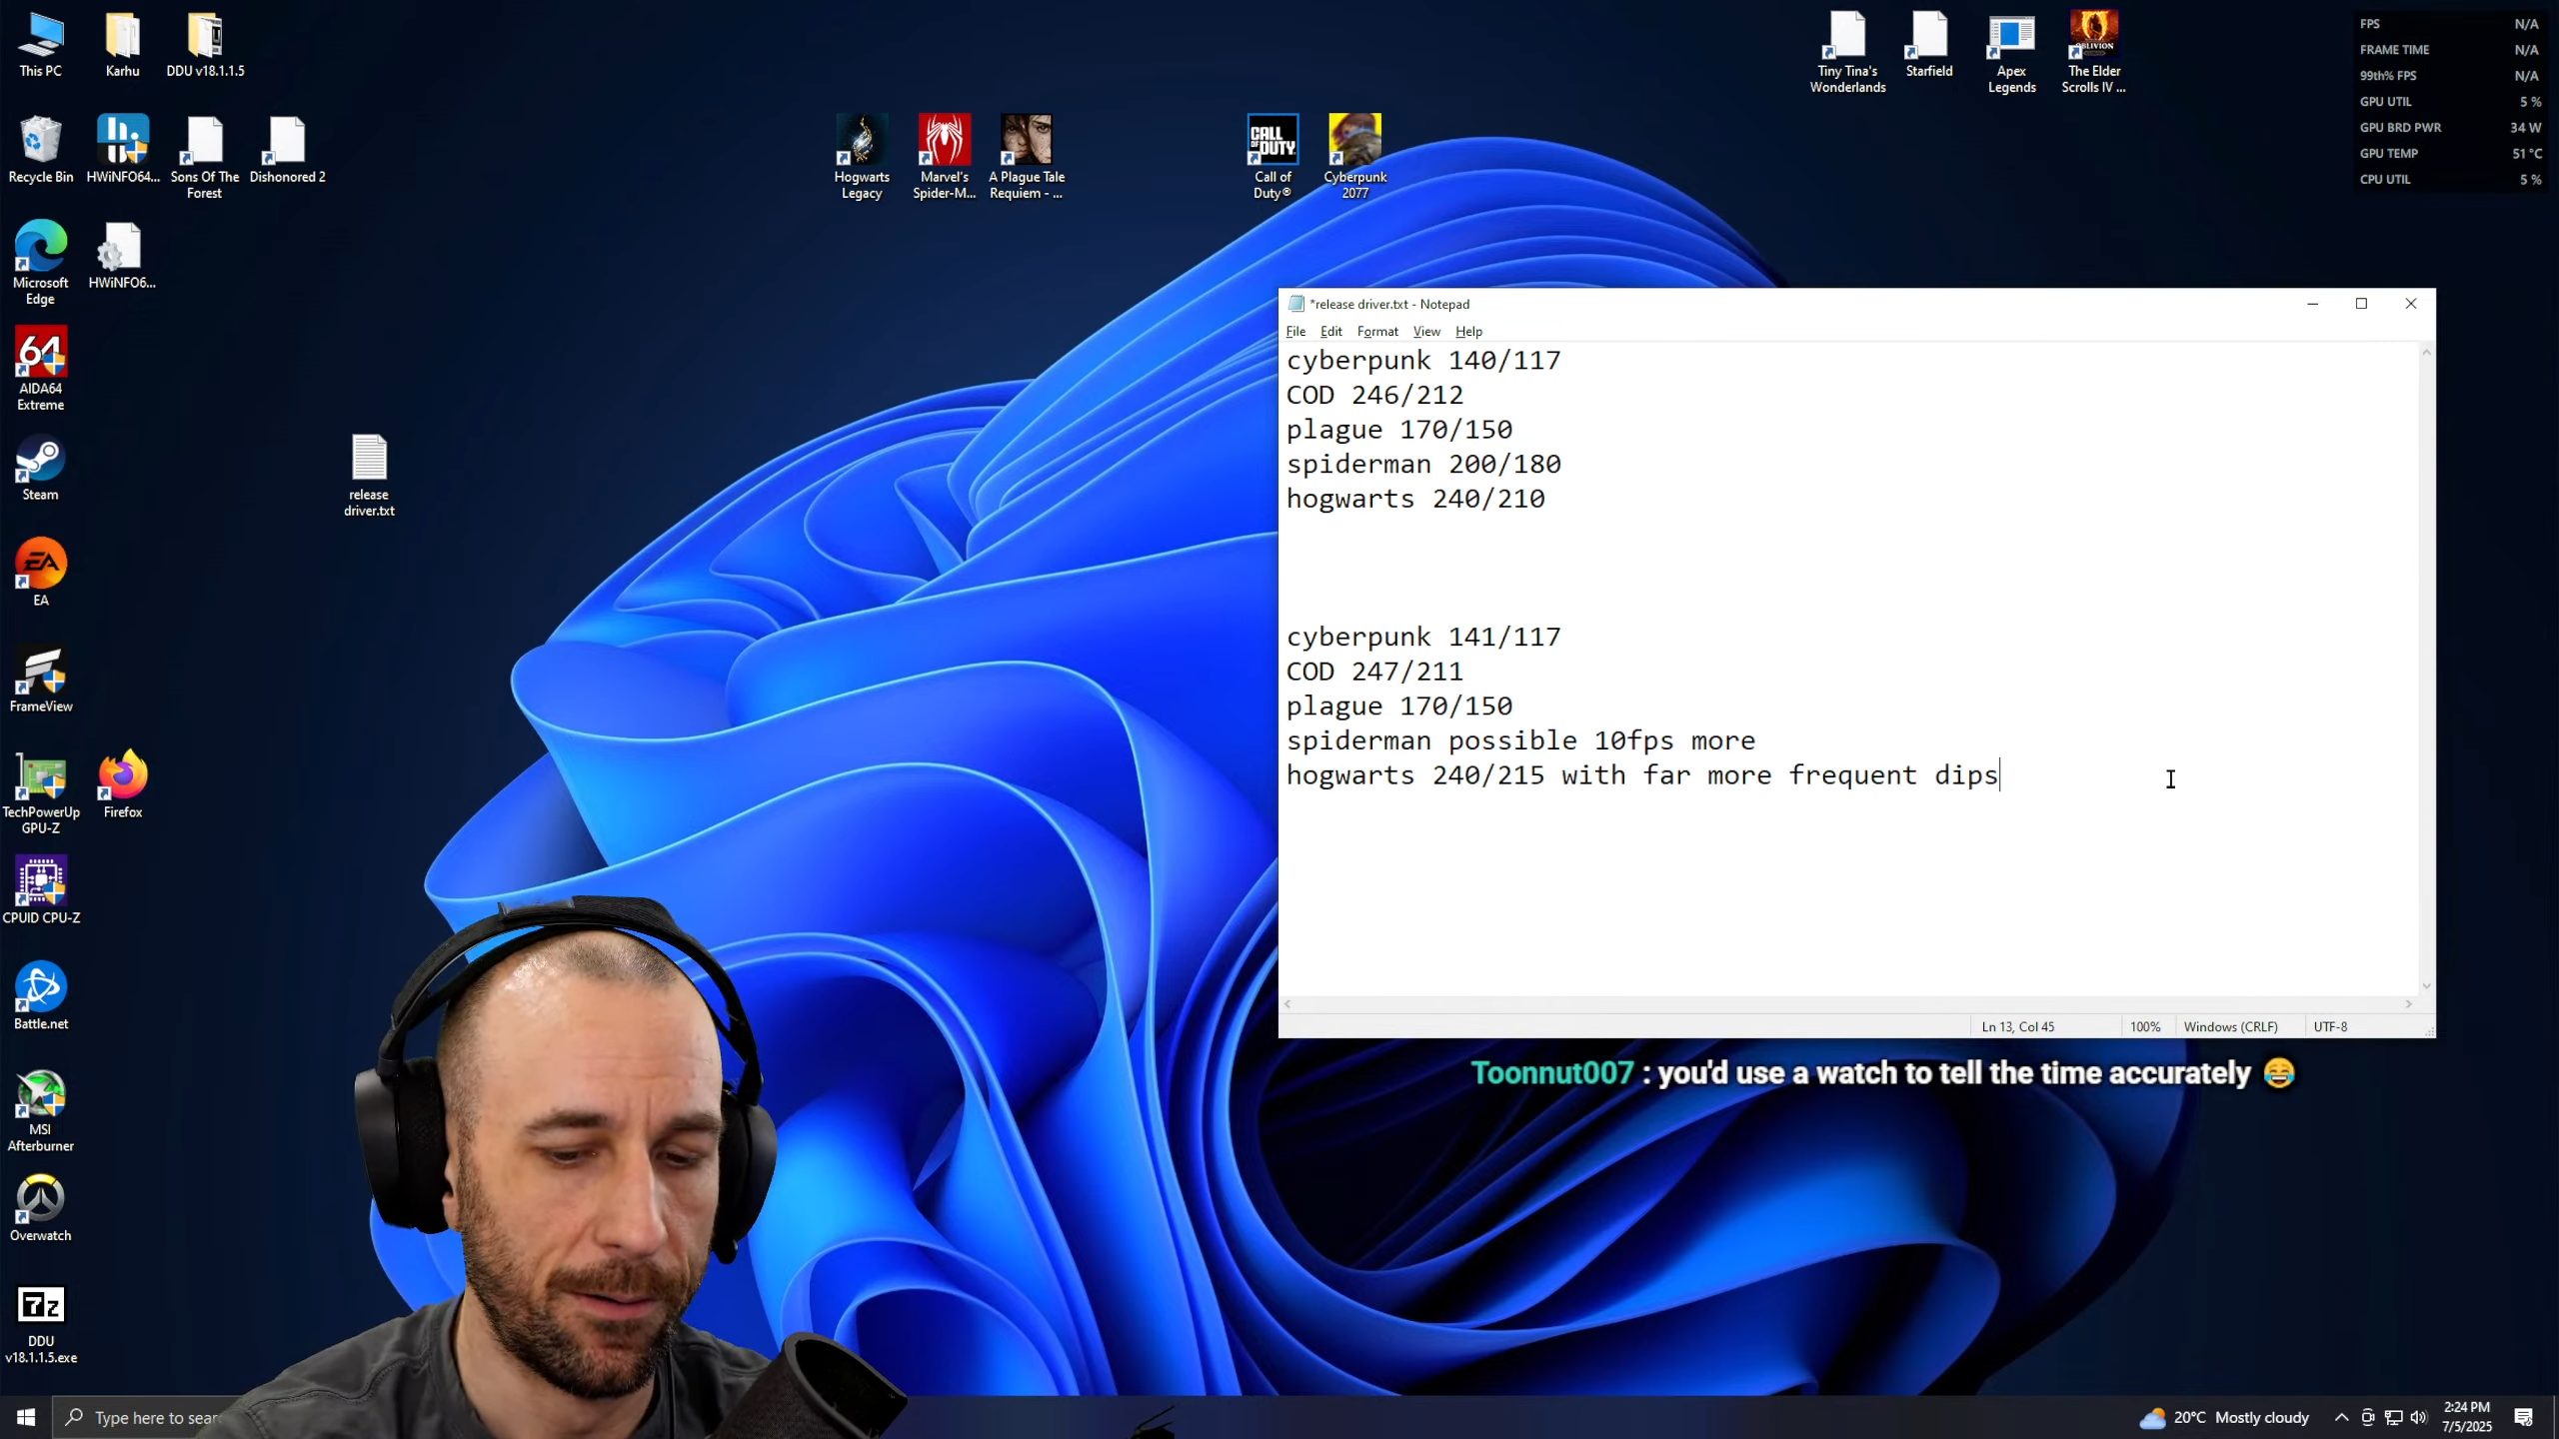
Task: Open Microsoft Edge desktop shortcut
Action: [x=40, y=263]
